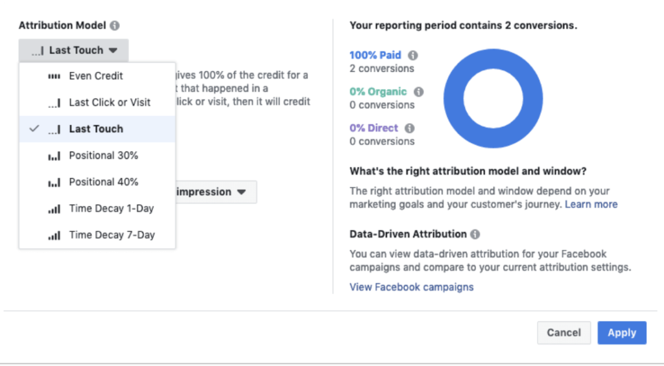
Task: Click the checkmark beside Last Touch
Action: (x=34, y=129)
